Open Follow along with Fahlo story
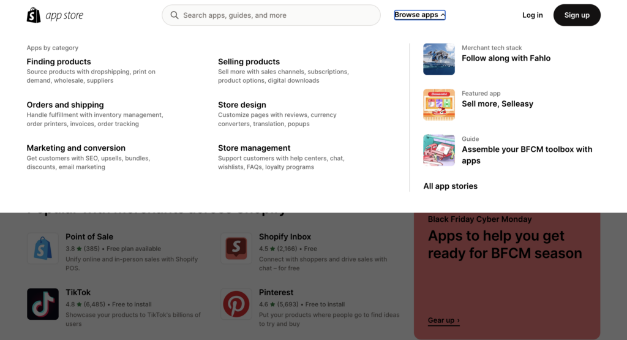Image resolution: width=627 pixels, height=340 pixels. tap(506, 58)
